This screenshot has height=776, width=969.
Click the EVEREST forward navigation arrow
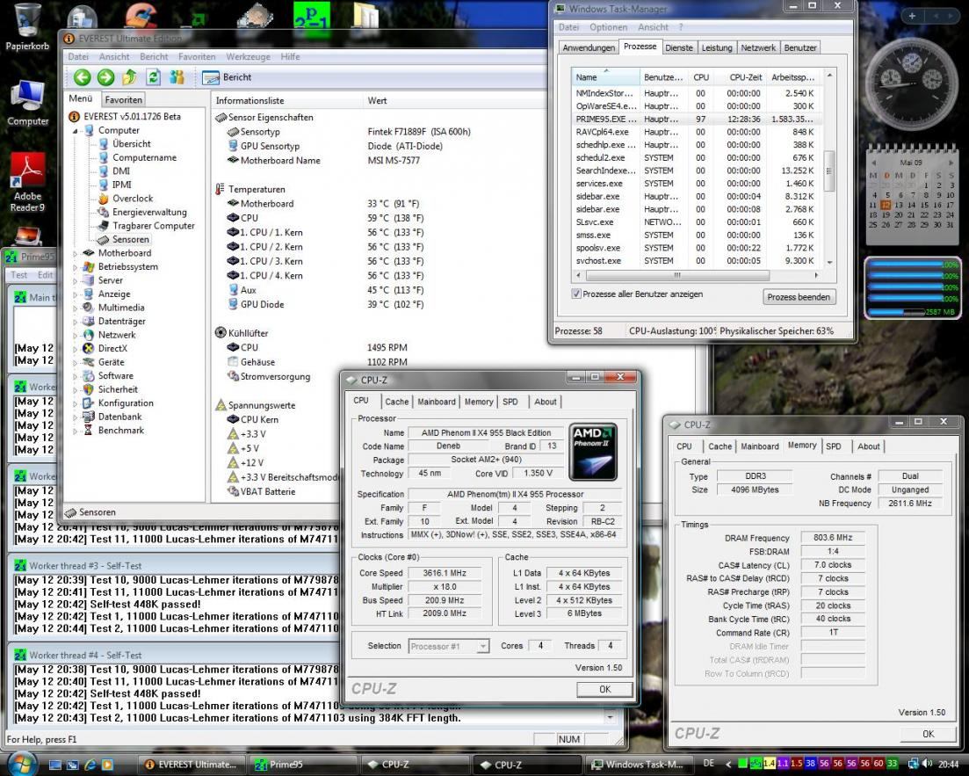pos(106,77)
